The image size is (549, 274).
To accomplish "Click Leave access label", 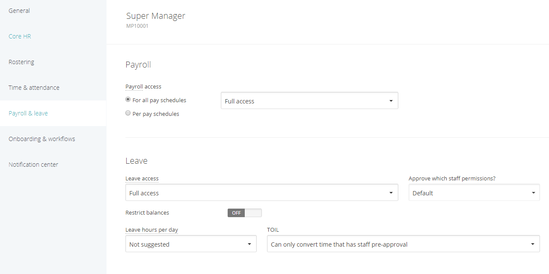I will [142, 178].
